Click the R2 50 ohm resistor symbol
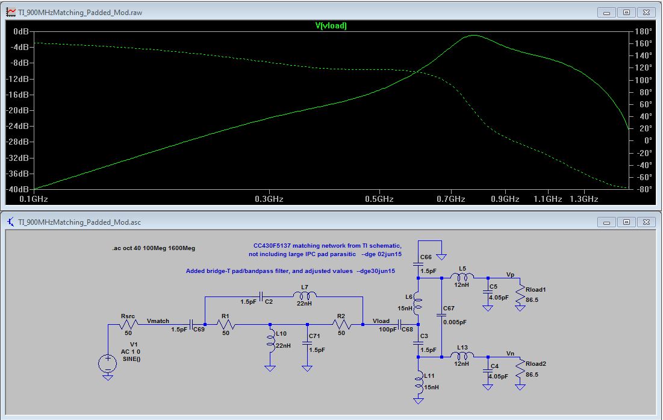The width and height of the screenshot is (663, 420). click(x=341, y=324)
